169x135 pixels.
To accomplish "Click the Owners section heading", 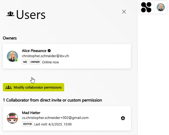I will (x=10, y=38).
